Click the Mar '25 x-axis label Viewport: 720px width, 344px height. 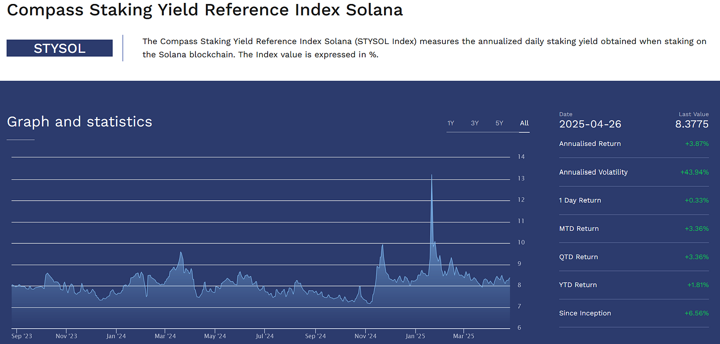tap(464, 336)
